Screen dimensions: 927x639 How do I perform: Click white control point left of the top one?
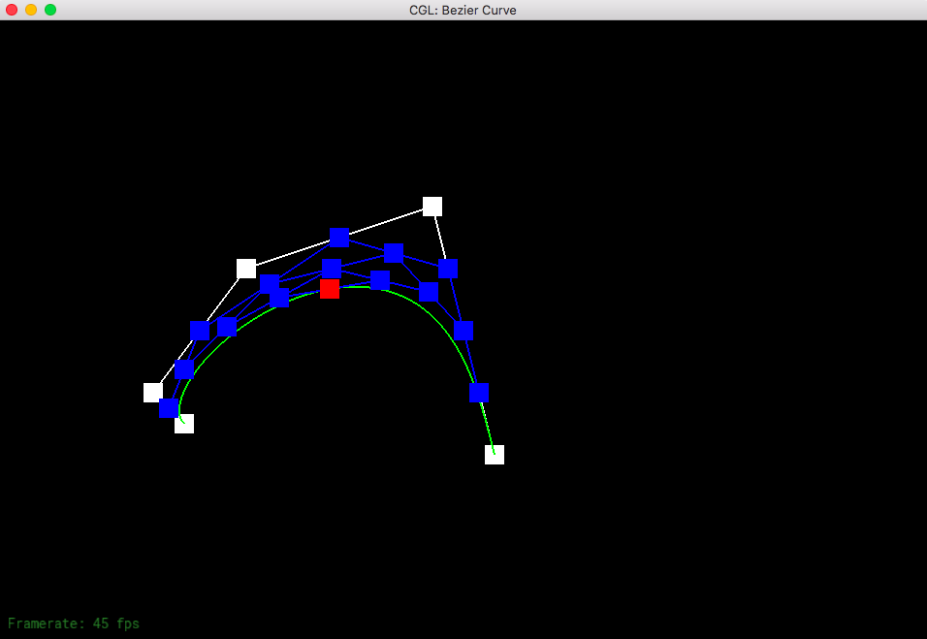click(246, 269)
